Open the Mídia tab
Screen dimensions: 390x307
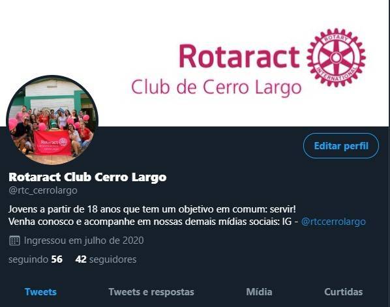[x=259, y=292]
